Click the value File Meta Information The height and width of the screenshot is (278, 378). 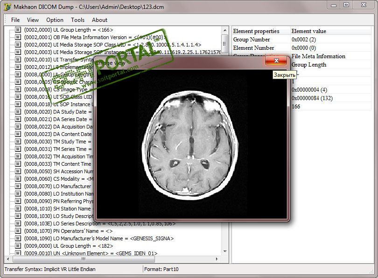click(318, 56)
